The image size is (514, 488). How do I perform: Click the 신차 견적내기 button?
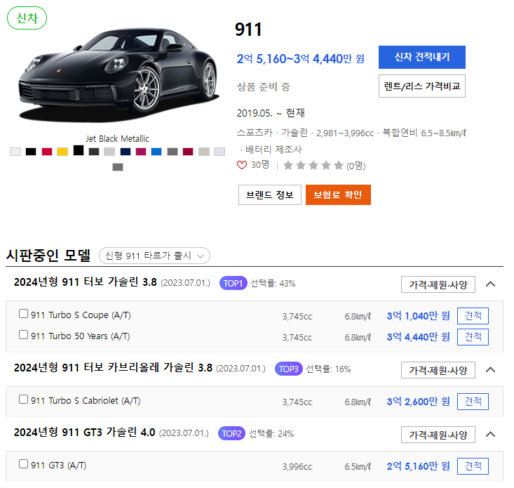(422, 57)
